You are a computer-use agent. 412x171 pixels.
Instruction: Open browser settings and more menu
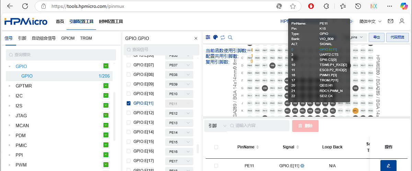click(x=390, y=6)
